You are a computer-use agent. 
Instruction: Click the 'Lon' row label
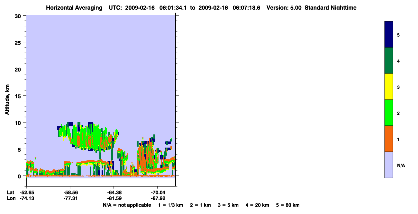click(x=11, y=199)
